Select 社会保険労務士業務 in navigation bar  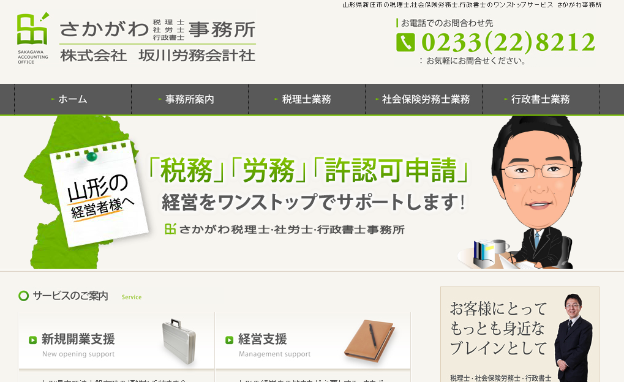(x=424, y=99)
